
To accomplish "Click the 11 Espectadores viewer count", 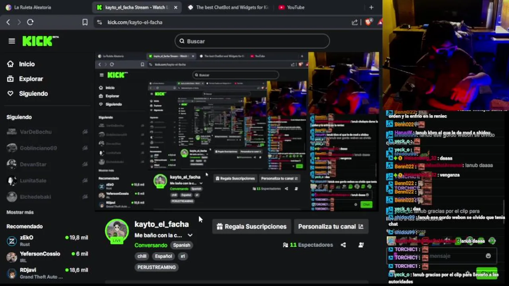I will (311, 245).
